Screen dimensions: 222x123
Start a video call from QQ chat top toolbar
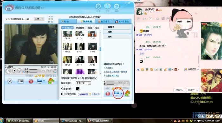138,18
